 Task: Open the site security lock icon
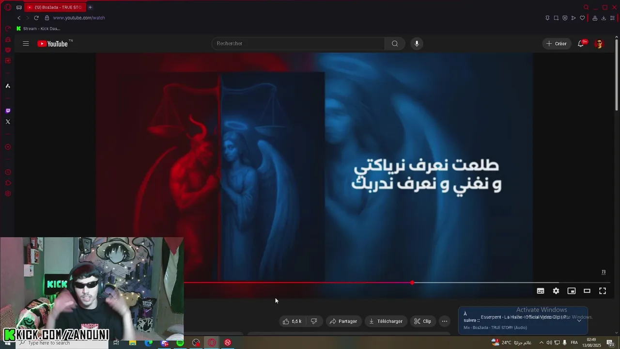click(x=47, y=18)
